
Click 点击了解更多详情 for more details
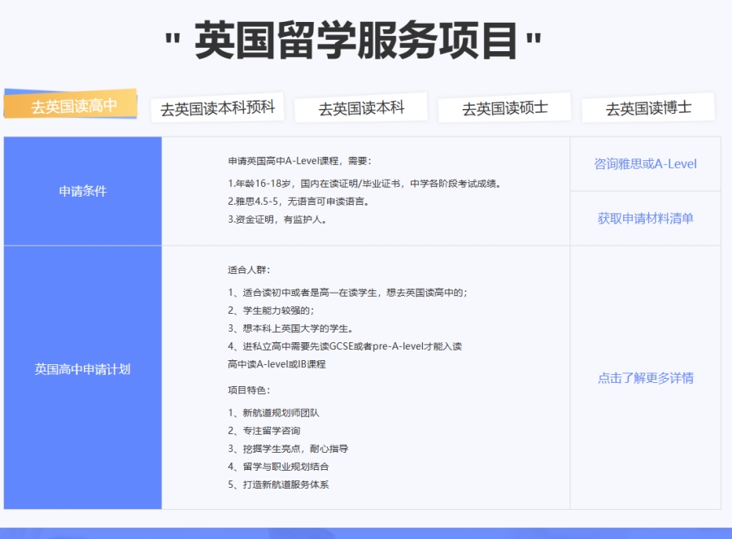645,378
